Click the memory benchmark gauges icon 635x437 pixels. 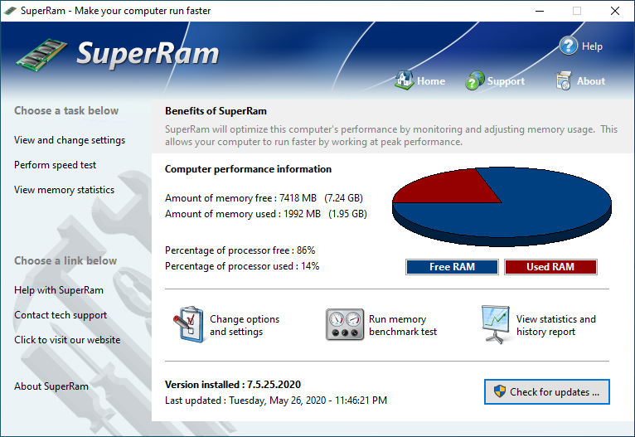coord(344,324)
